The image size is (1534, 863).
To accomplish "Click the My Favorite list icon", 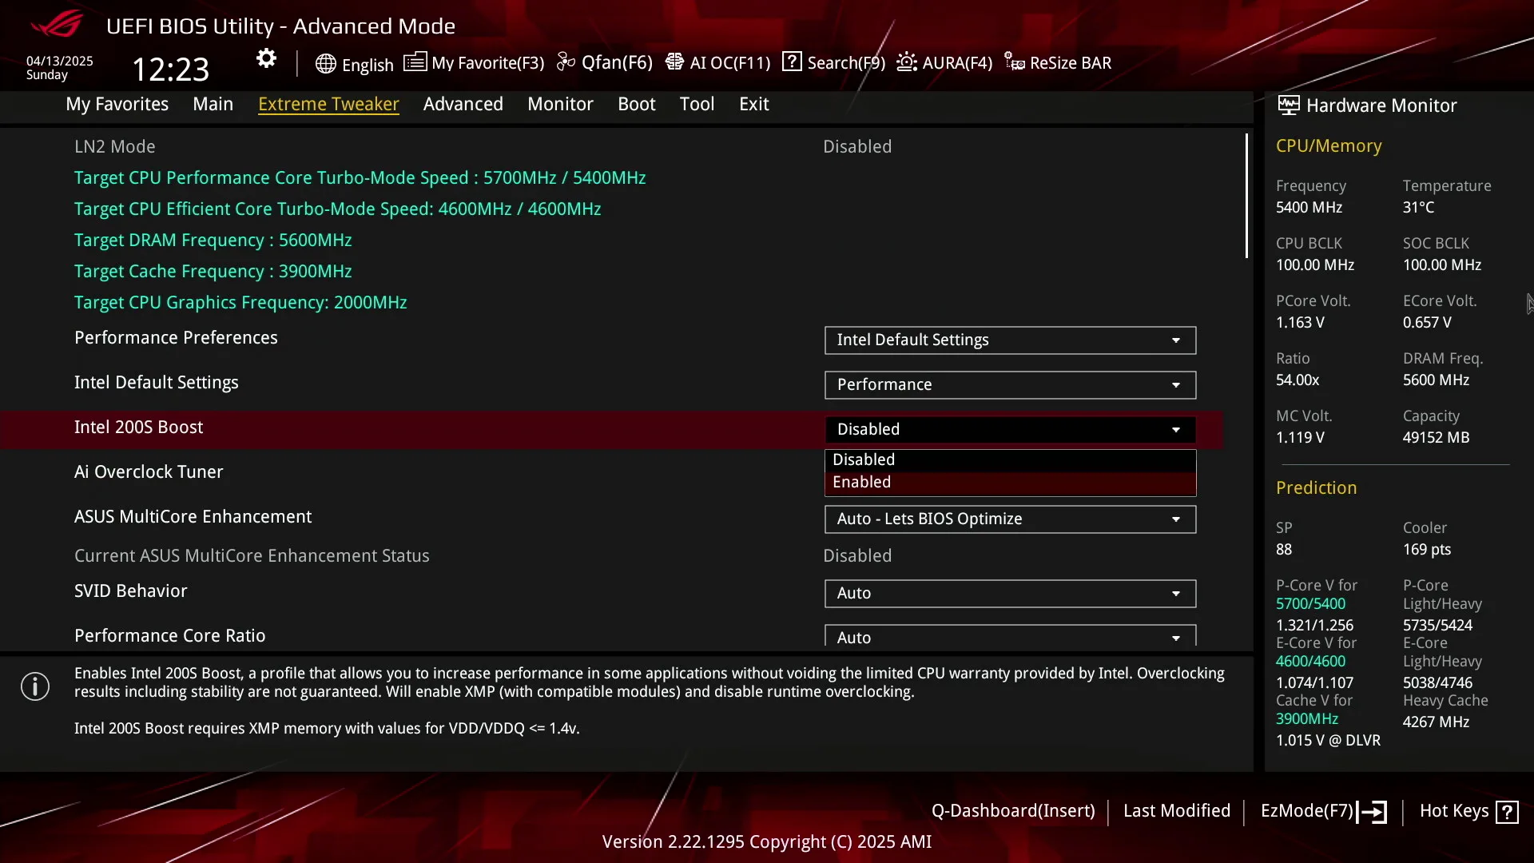I will pos(415,62).
